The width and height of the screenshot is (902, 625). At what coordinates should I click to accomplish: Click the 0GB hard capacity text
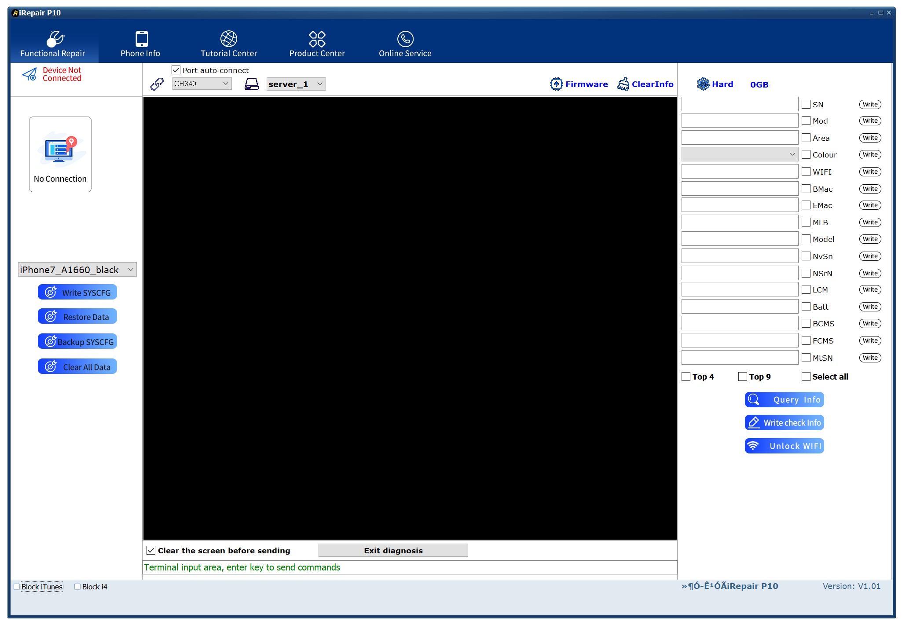pyautogui.click(x=759, y=84)
